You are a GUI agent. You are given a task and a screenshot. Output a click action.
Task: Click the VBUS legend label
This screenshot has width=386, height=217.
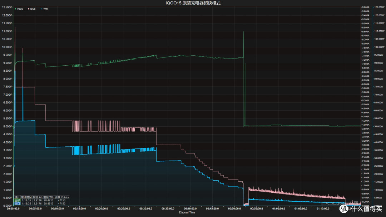pyautogui.click(x=20, y=9)
